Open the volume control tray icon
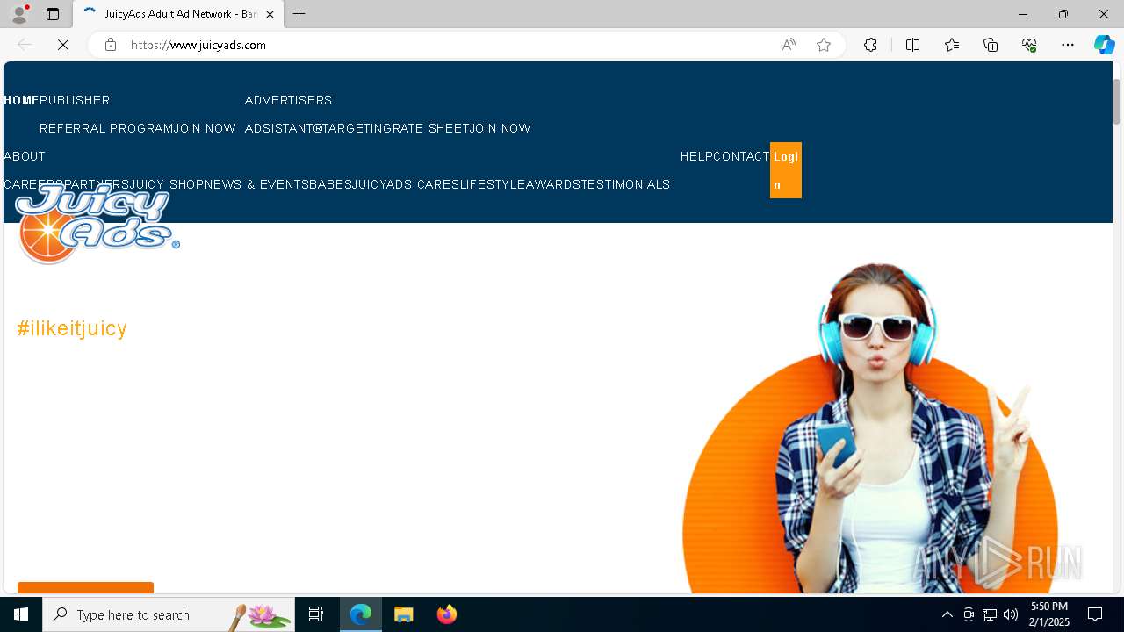 coord(1011,614)
